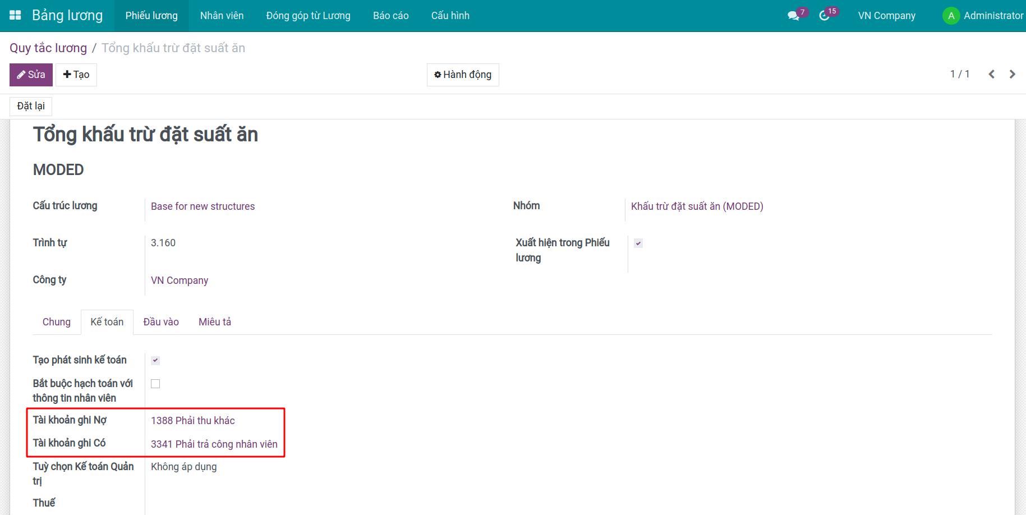Go to the previous record arrow

click(991, 74)
